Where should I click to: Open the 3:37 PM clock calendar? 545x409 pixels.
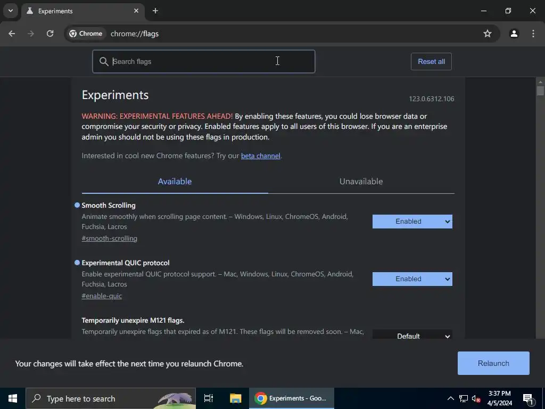pos(499,398)
